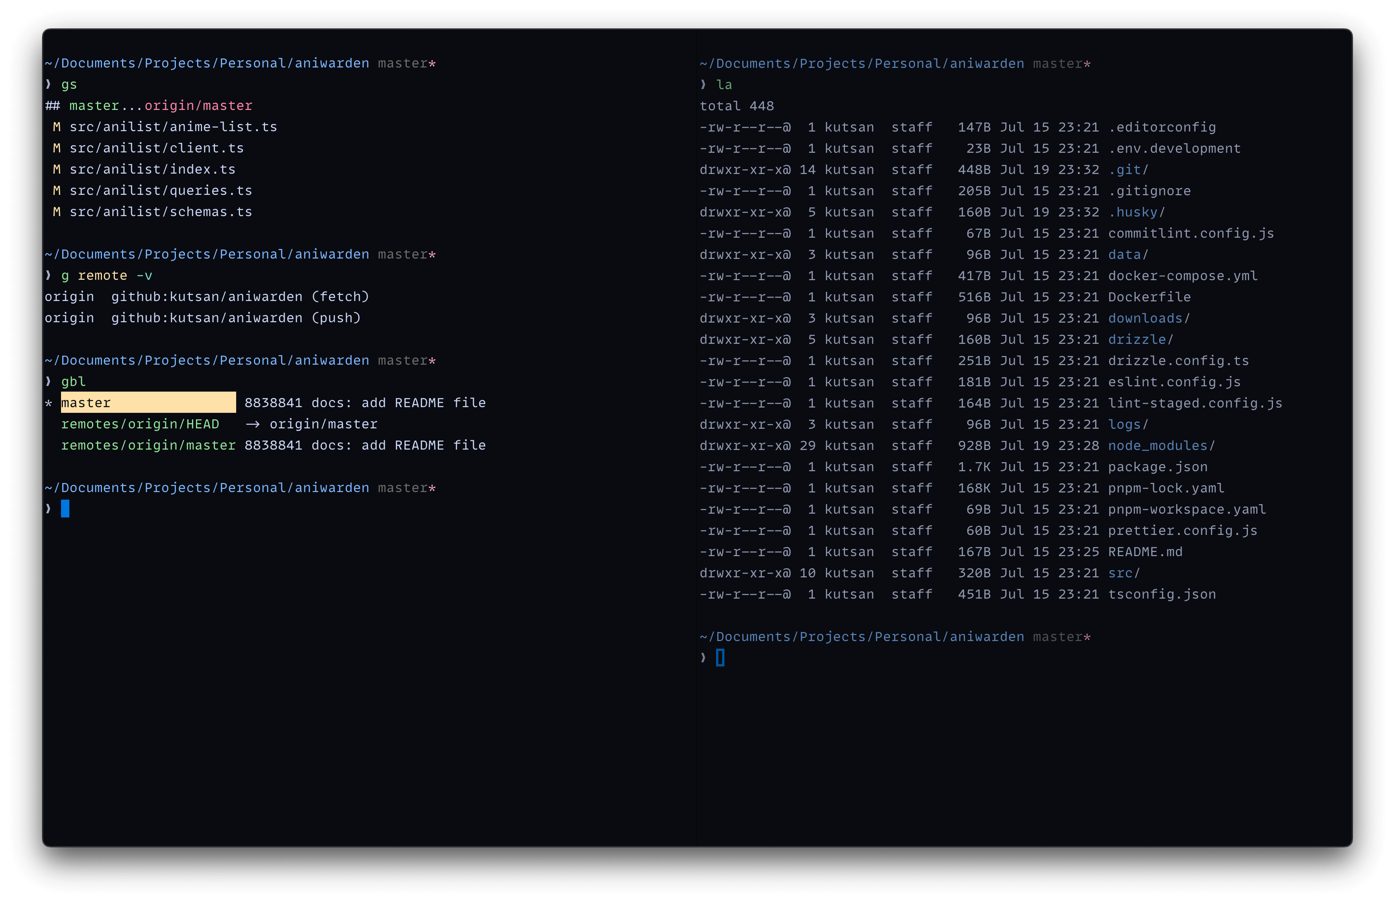Select '.editorconfig' file name
The width and height of the screenshot is (1395, 903).
[1162, 127]
